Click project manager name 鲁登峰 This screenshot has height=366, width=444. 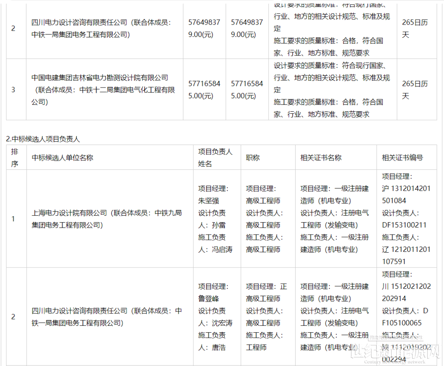tap(208, 299)
